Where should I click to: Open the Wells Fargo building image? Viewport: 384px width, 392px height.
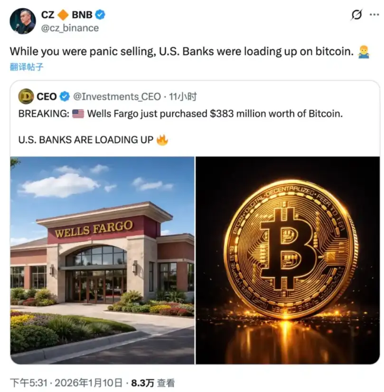(103, 260)
